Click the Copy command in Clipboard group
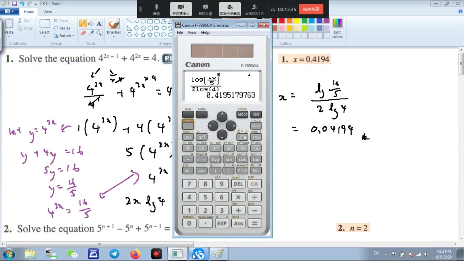The height and width of the screenshot is (261, 464). (x=25, y=28)
